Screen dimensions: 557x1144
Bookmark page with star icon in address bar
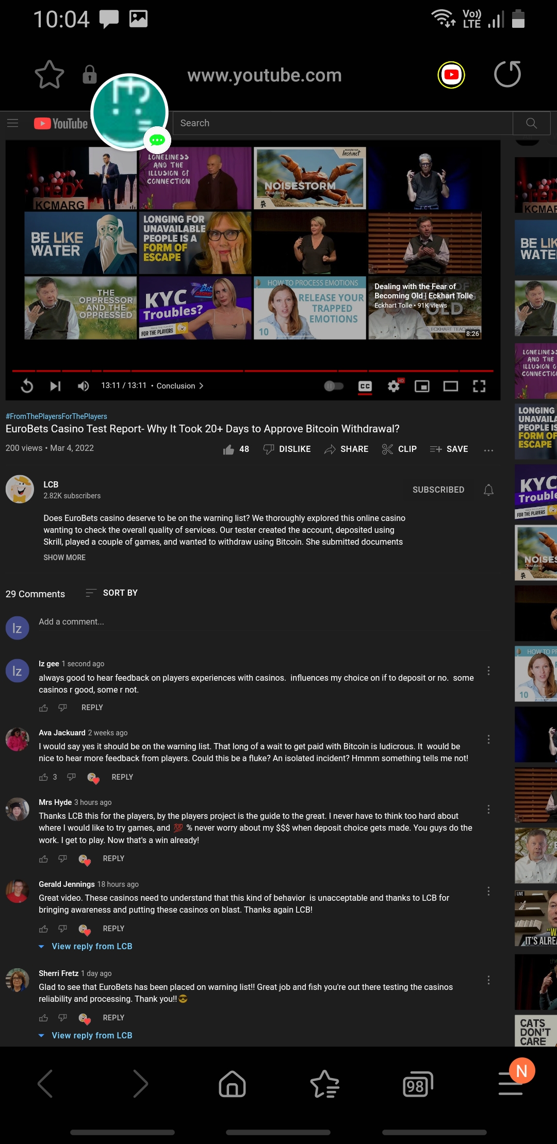click(x=50, y=75)
